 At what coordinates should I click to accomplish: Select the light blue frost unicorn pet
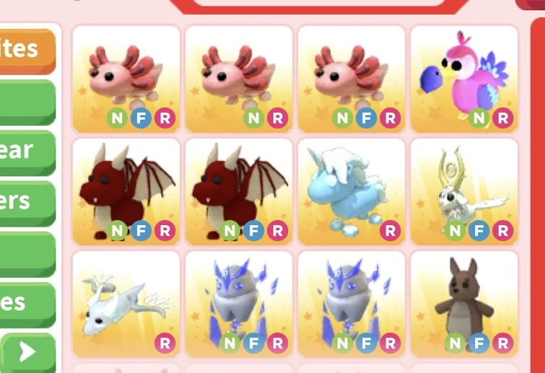point(352,192)
